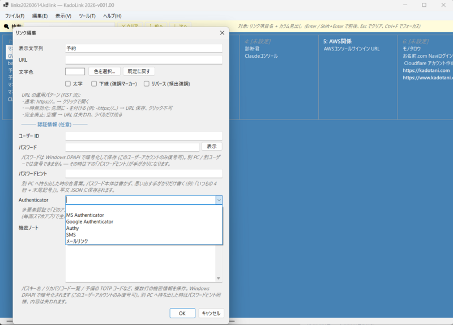
Task: Select the blank first Authenticator option
Action: (x=144, y=208)
